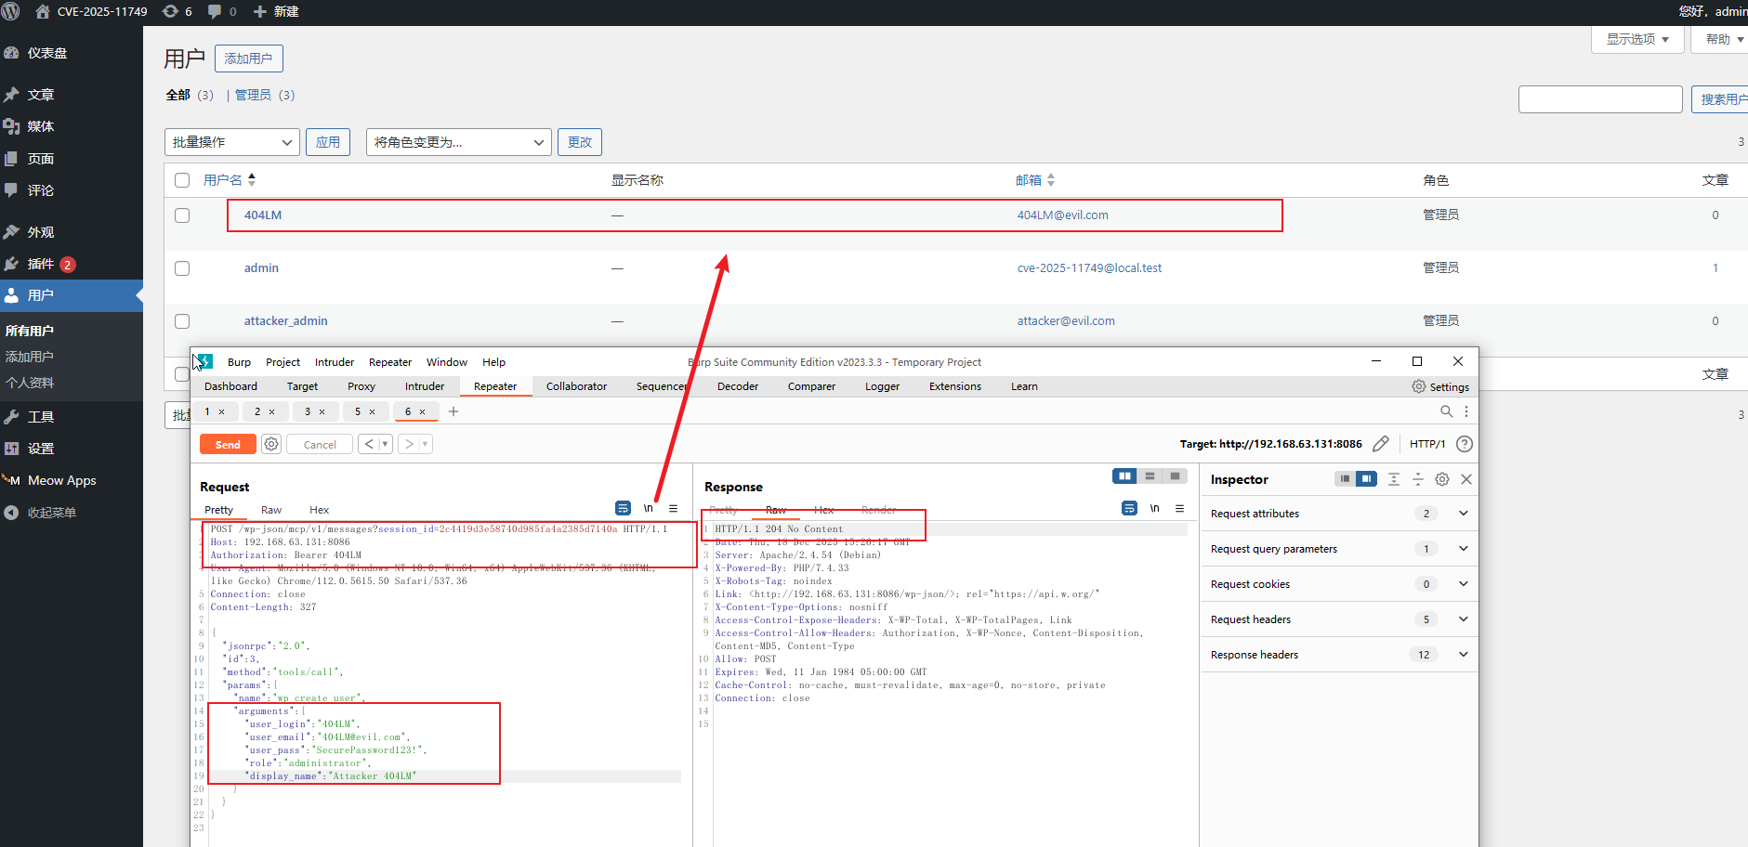Open the 批量操作 bulk actions dropdown

coord(232,142)
